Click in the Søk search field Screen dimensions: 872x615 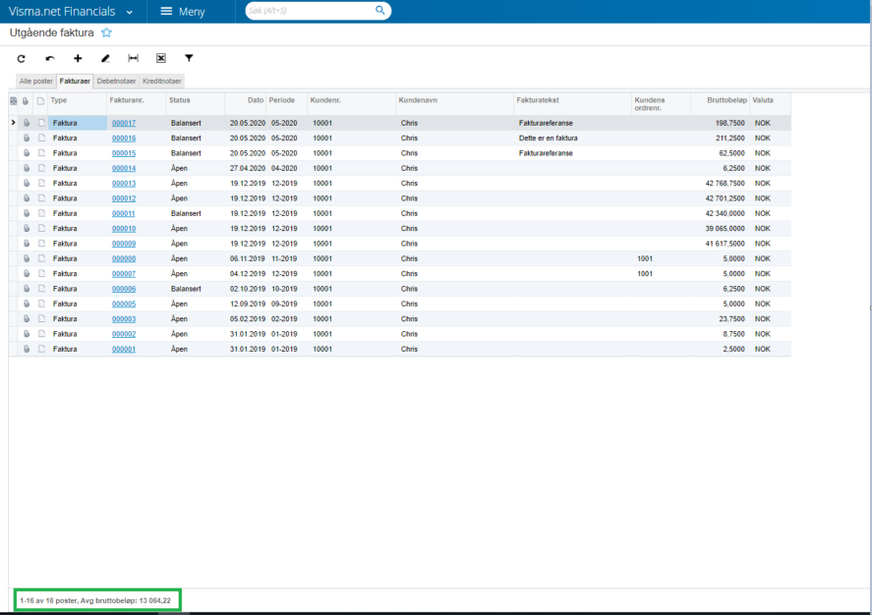point(309,11)
